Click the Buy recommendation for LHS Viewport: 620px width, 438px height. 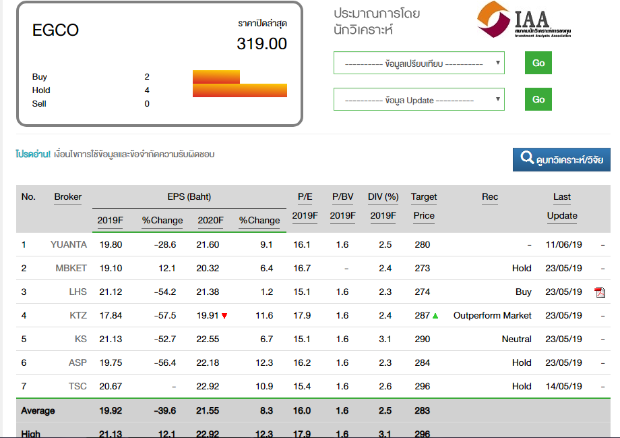point(523,292)
